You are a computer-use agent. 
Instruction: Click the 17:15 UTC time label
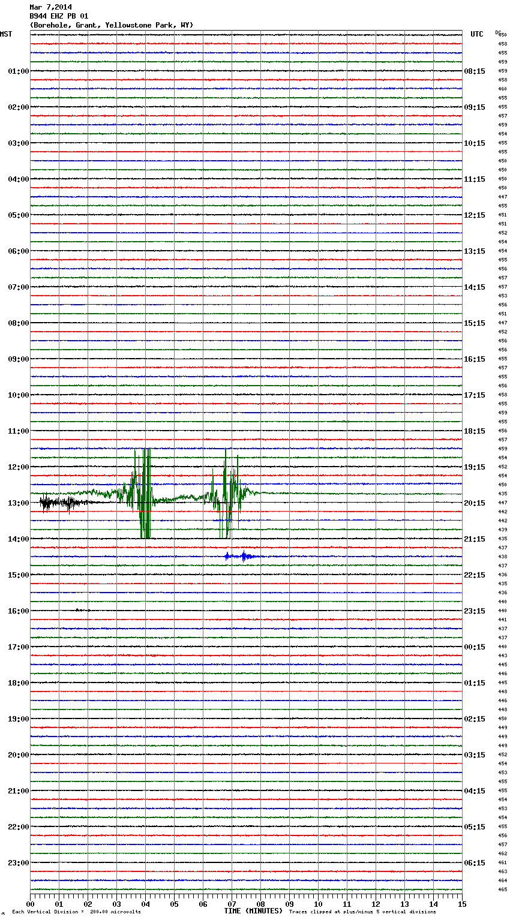click(x=475, y=395)
